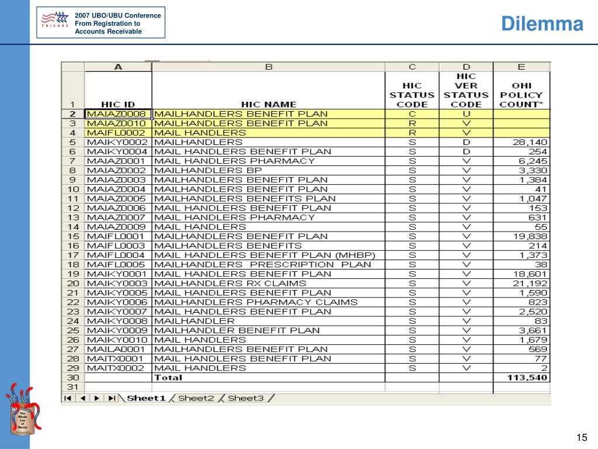Click status code C in row 2
Screen dimensions: 598x449
coord(412,114)
